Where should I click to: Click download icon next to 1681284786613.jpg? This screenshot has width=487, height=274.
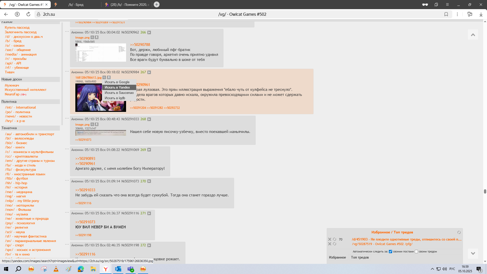coord(109,77)
